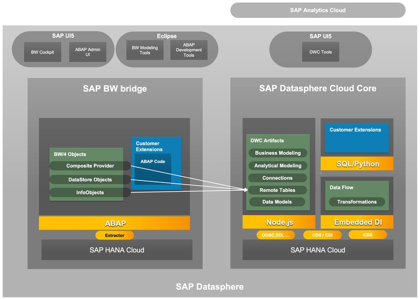420x299 pixels.
Task: Select the Composite Provider pill
Action: pyautogui.click(x=90, y=165)
